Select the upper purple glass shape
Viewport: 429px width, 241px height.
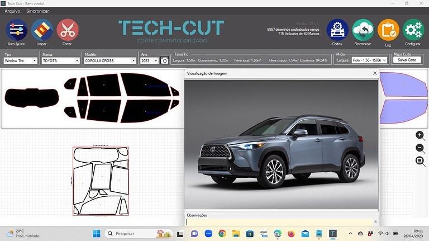403,84
